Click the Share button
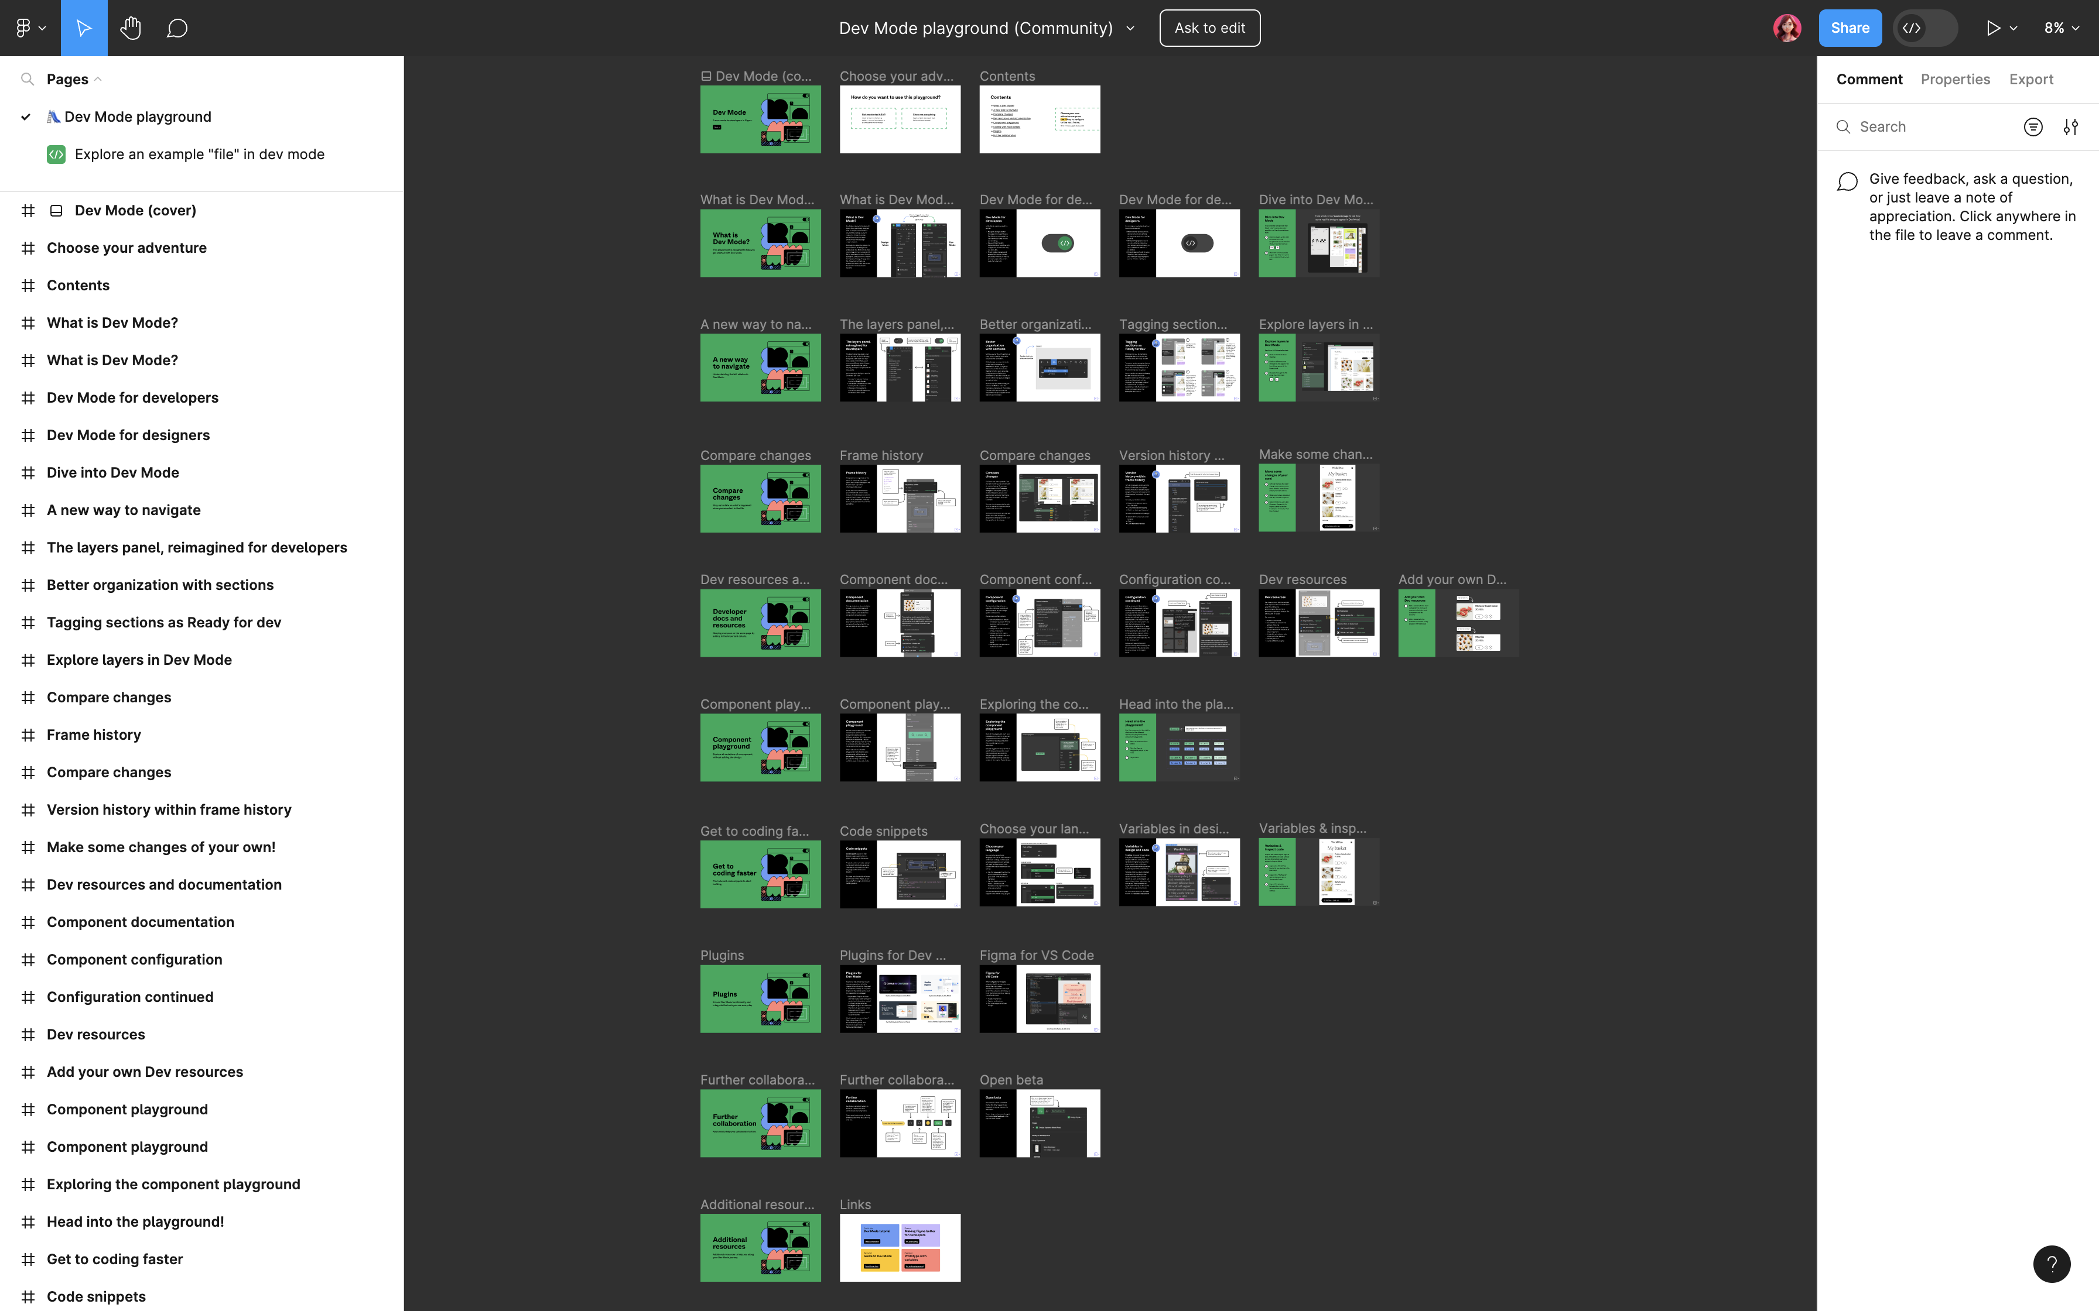The width and height of the screenshot is (2099, 1311). (1849, 28)
